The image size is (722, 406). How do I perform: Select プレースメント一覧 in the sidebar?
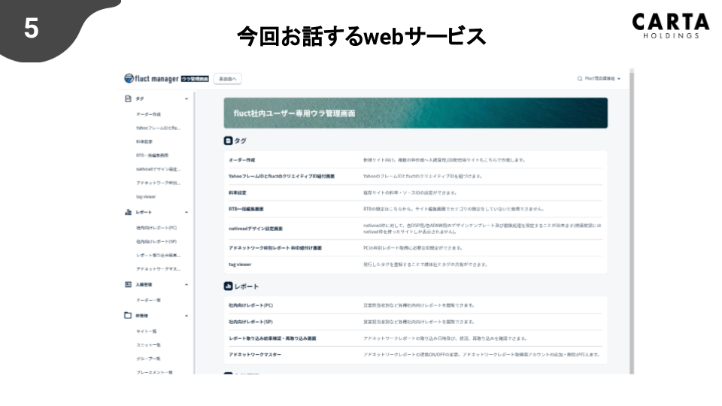coord(154,372)
